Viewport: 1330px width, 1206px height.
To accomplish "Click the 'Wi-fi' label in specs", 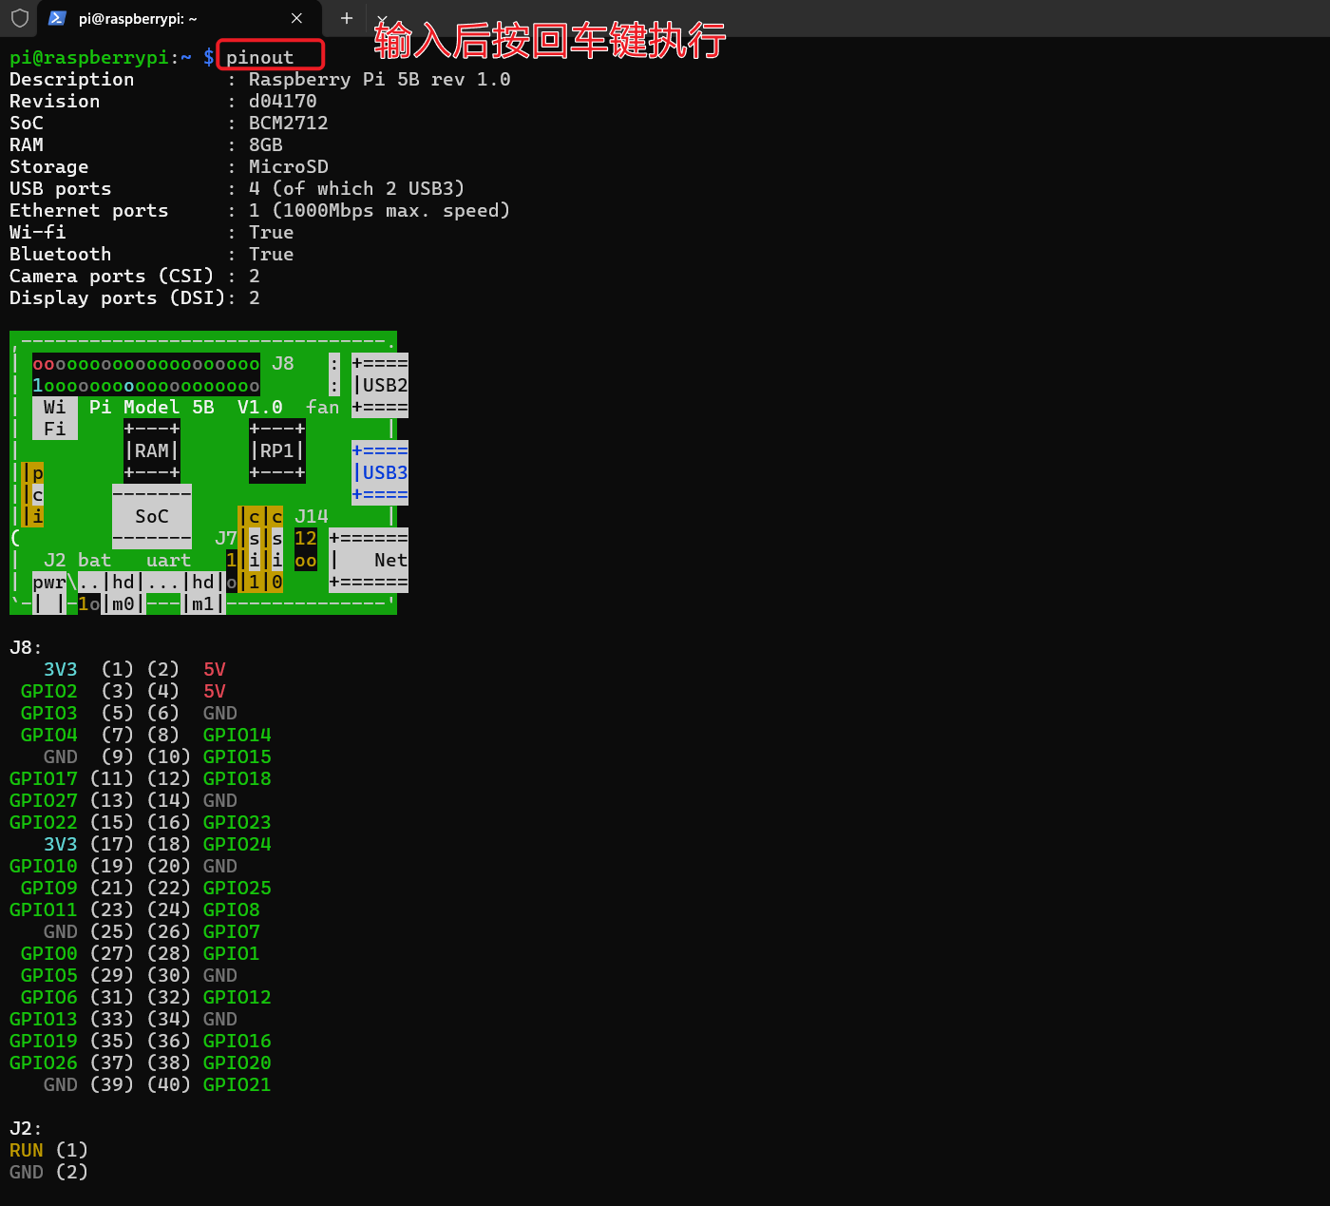I will tap(38, 233).
